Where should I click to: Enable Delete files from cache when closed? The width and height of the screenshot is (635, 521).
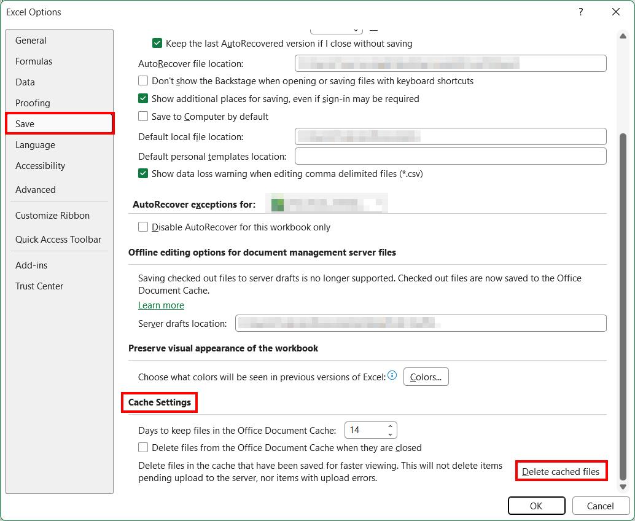143,447
